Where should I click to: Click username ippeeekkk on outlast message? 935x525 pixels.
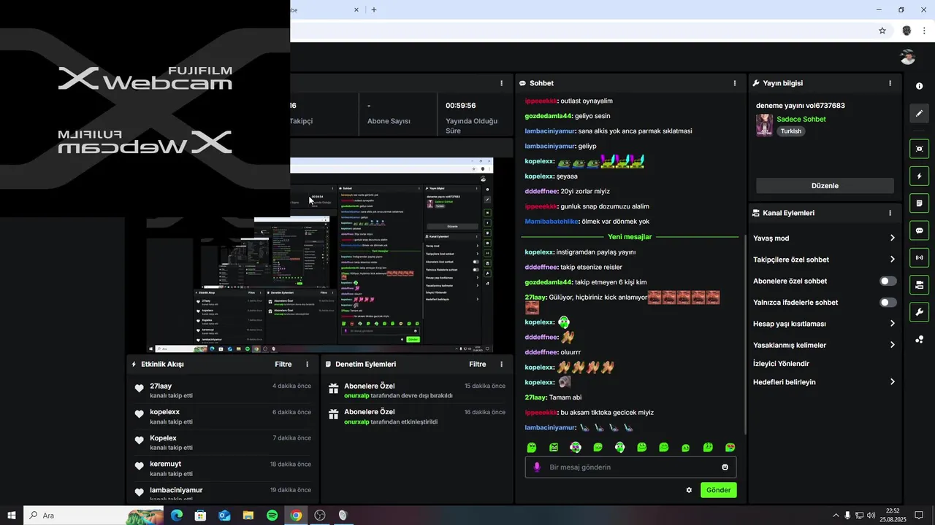(541, 101)
